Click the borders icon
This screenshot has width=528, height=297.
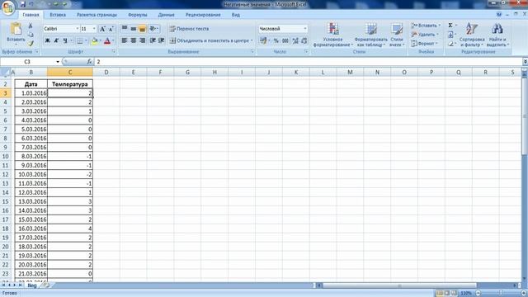tap(80, 40)
